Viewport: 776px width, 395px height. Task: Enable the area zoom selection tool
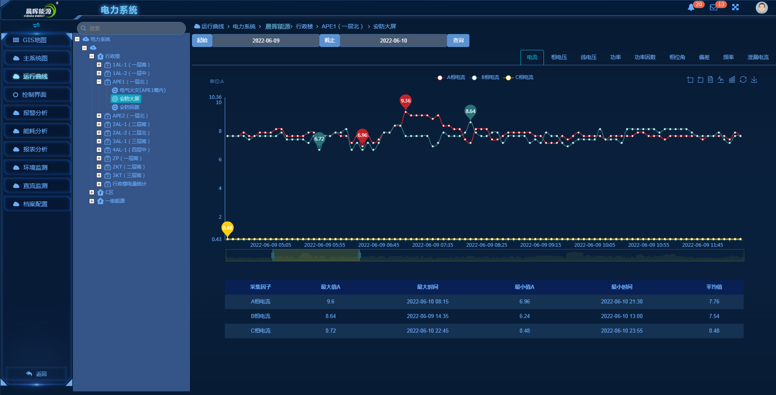[690, 80]
